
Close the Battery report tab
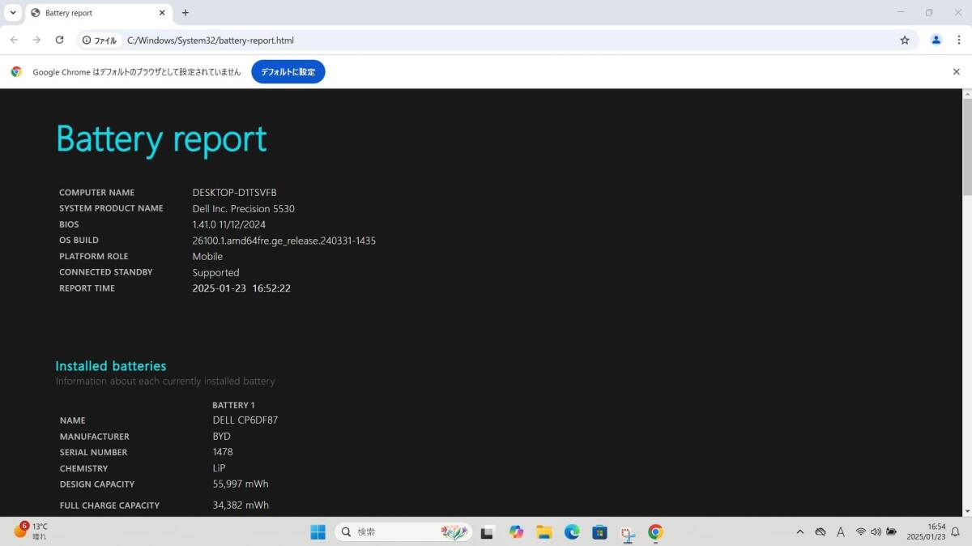coord(162,13)
